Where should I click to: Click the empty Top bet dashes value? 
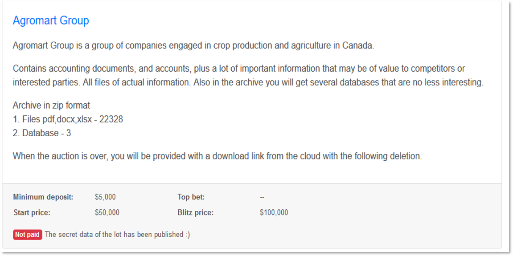262,197
